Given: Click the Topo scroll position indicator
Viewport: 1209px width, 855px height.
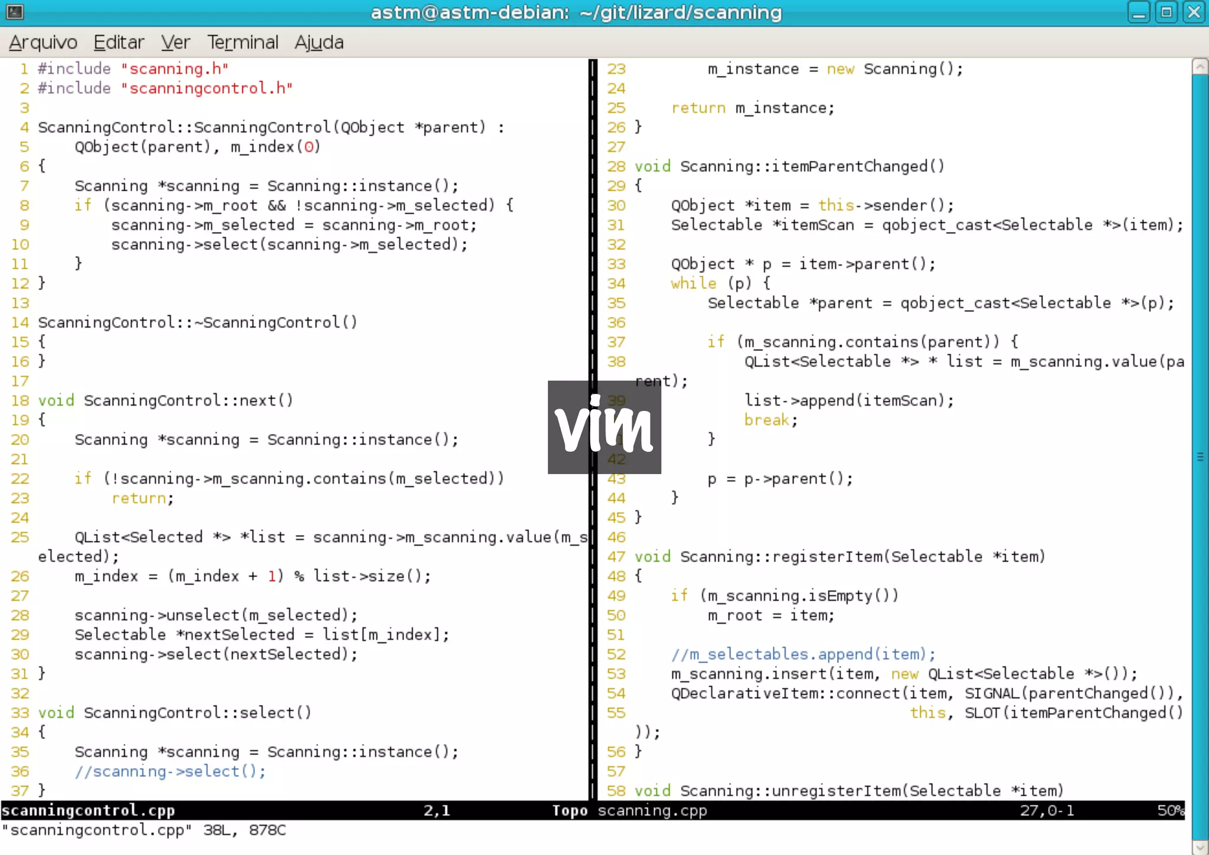Looking at the screenshot, I should point(569,811).
